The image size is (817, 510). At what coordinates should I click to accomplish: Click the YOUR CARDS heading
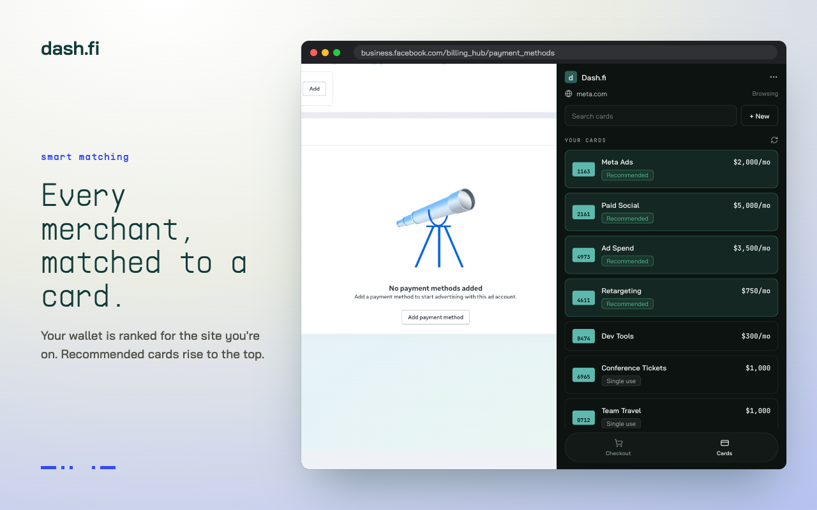pyautogui.click(x=585, y=140)
